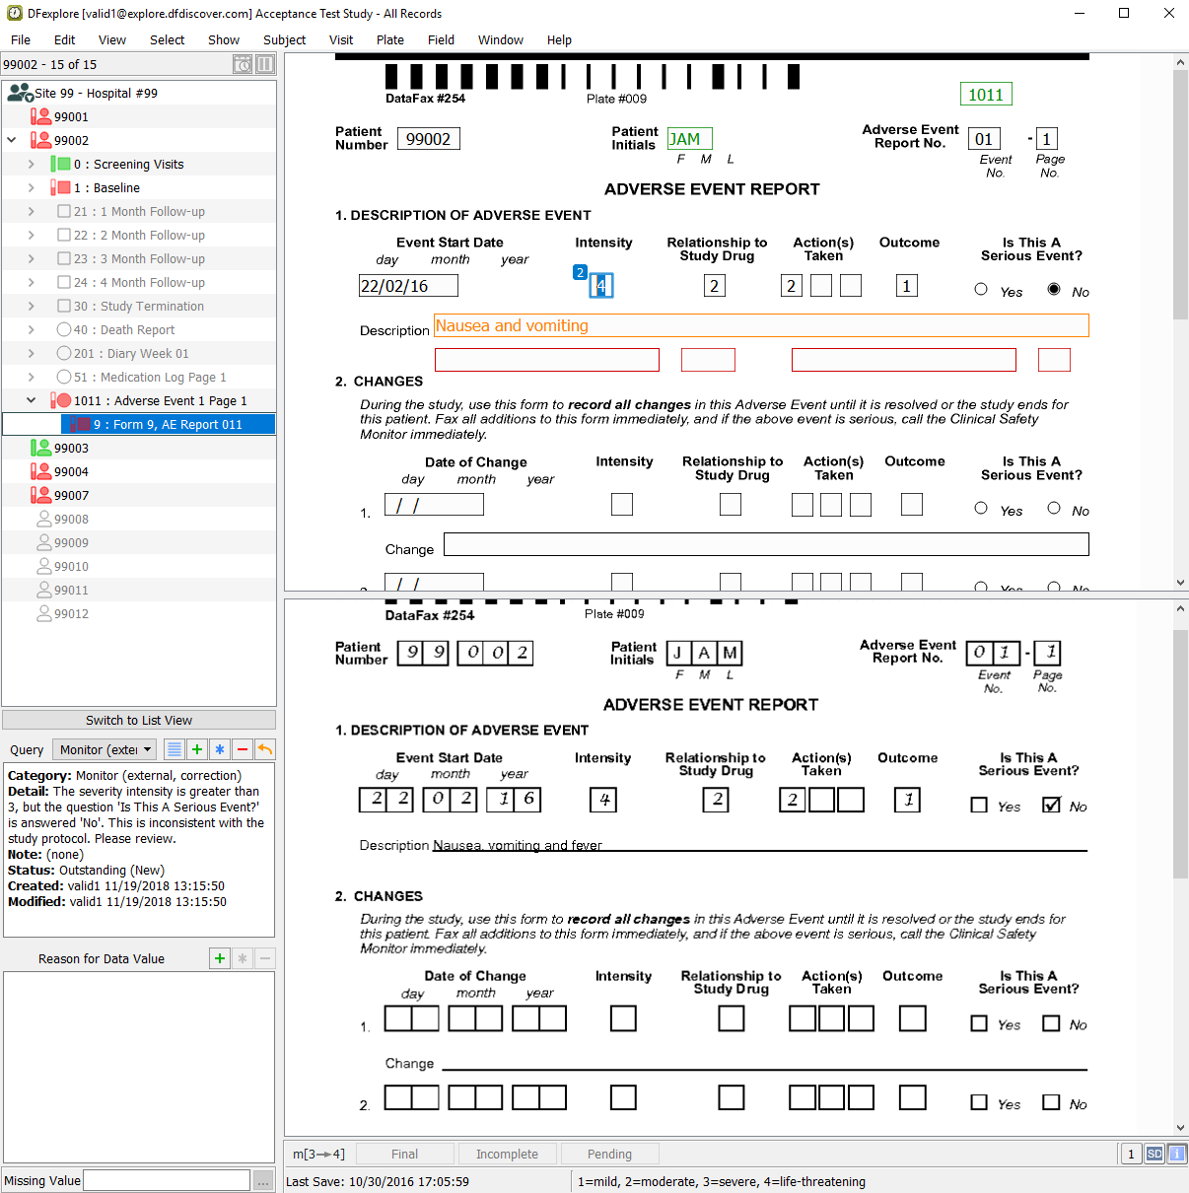Click Switch to List View button
Screen dimensions: 1189x1193
139,721
